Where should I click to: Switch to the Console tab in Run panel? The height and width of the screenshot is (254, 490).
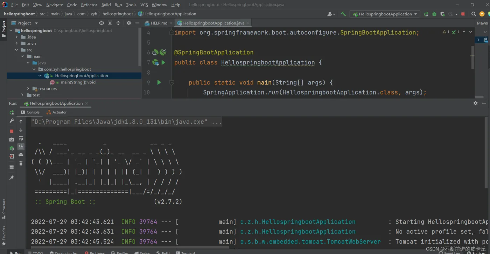tap(30, 112)
